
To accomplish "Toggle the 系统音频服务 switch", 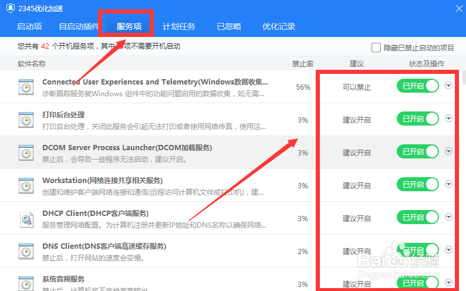I will (418, 283).
